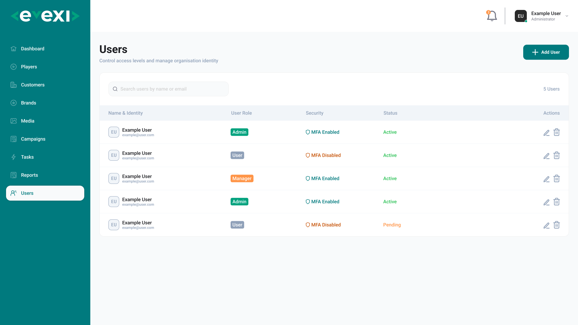The height and width of the screenshot is (325, 578).
Task: Edit the user with the Manager role
Action: pyautogui.click(x=546, y=179)
